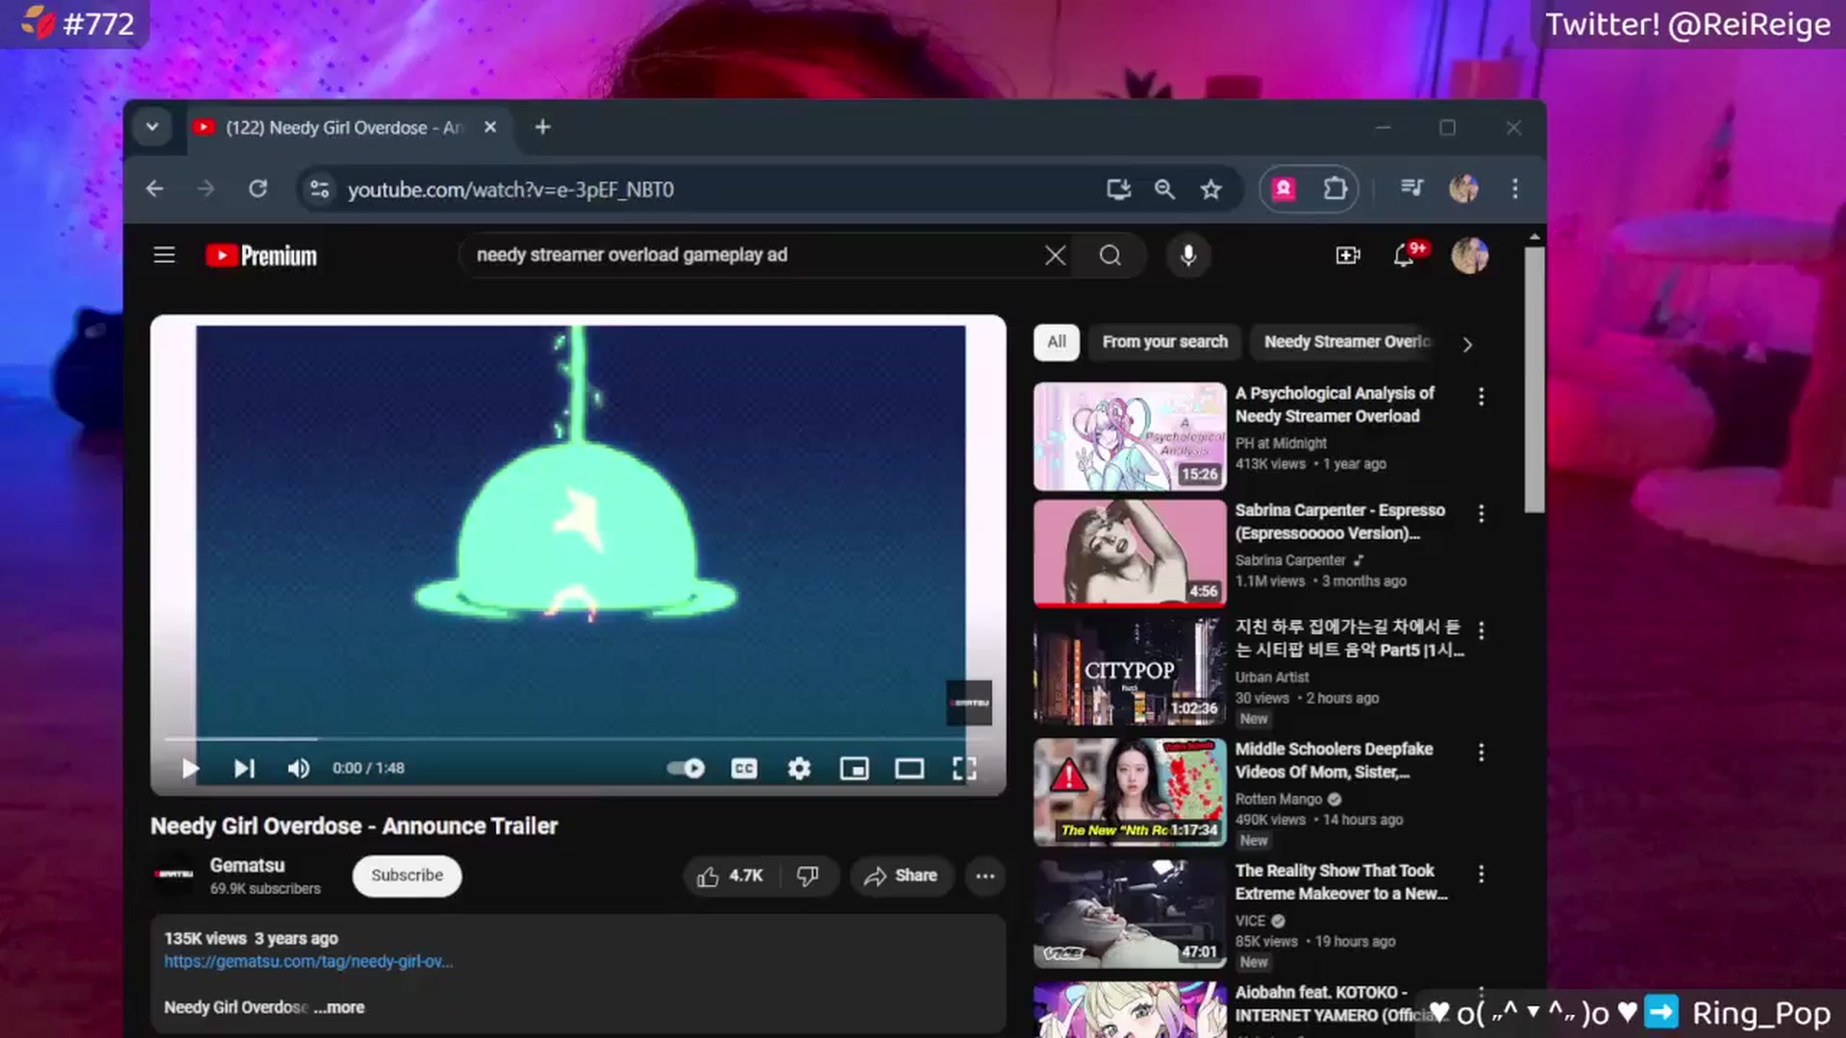The height and width of the screenshot is (1038, 1846).
Task: Open more actions under video
Action: [985, 876]
